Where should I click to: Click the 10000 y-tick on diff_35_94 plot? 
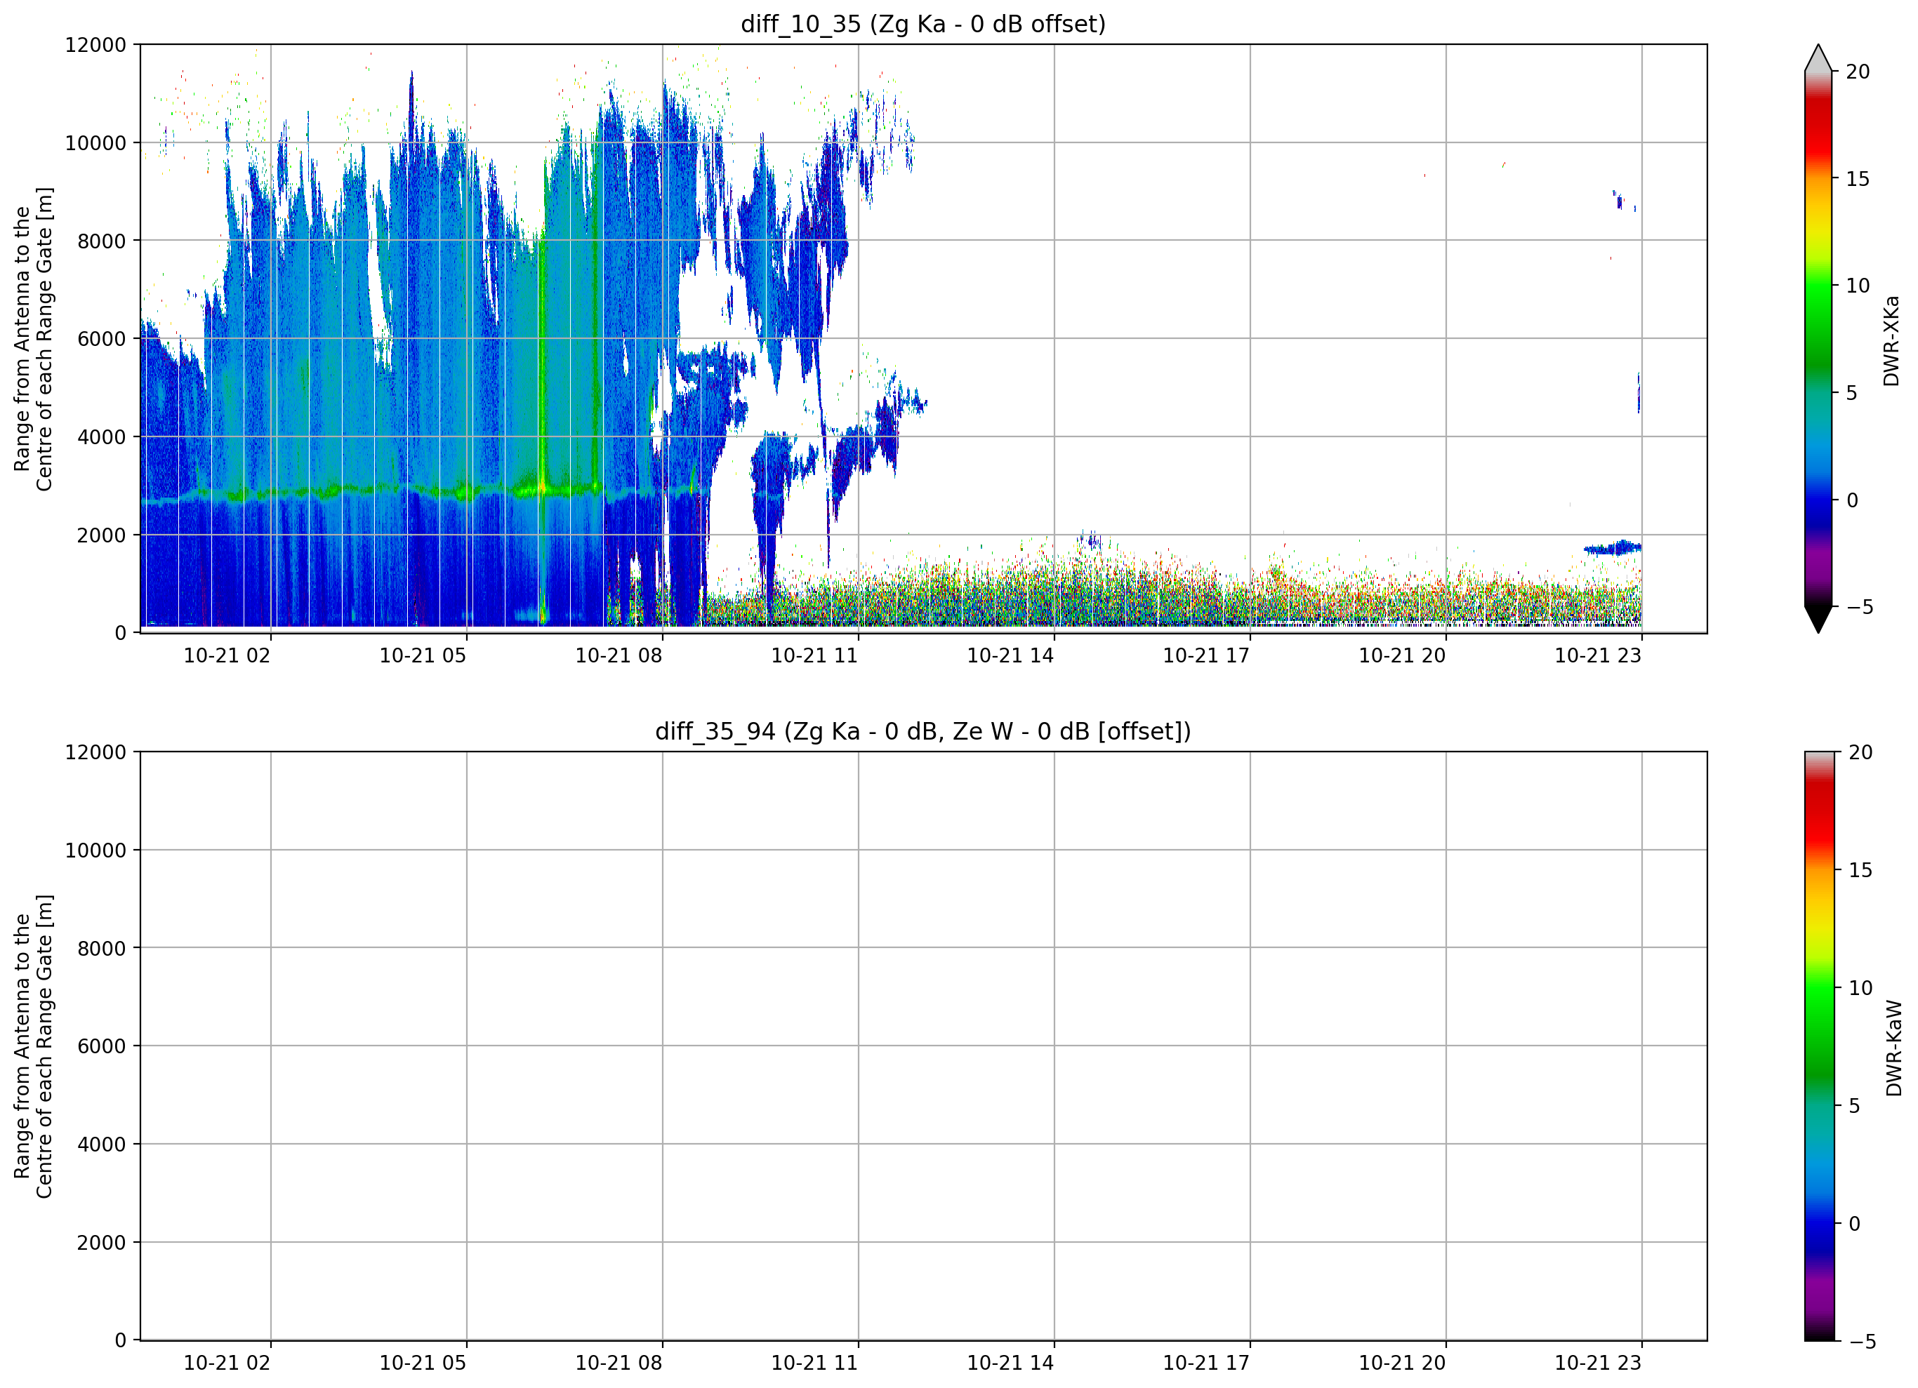95,850
